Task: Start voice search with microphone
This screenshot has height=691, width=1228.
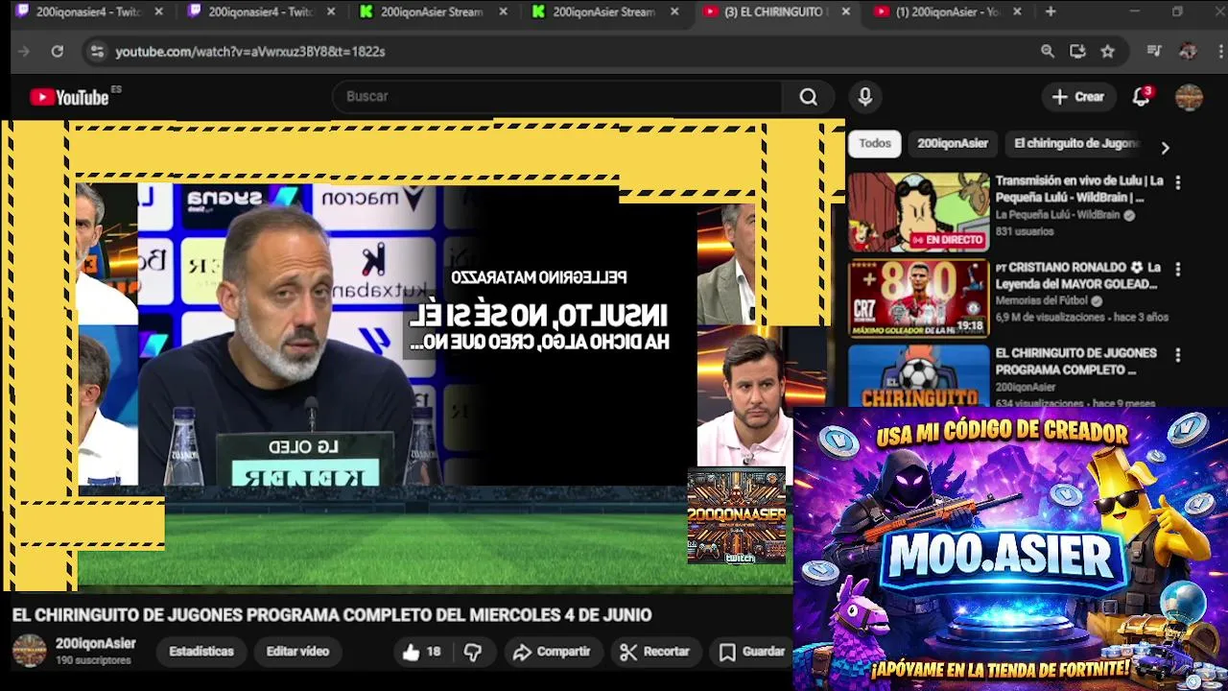Action: tap(864, 96)
